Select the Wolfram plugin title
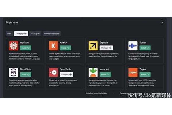The width and height of the screenshot is (172, 115). click(x=24, y=43)
